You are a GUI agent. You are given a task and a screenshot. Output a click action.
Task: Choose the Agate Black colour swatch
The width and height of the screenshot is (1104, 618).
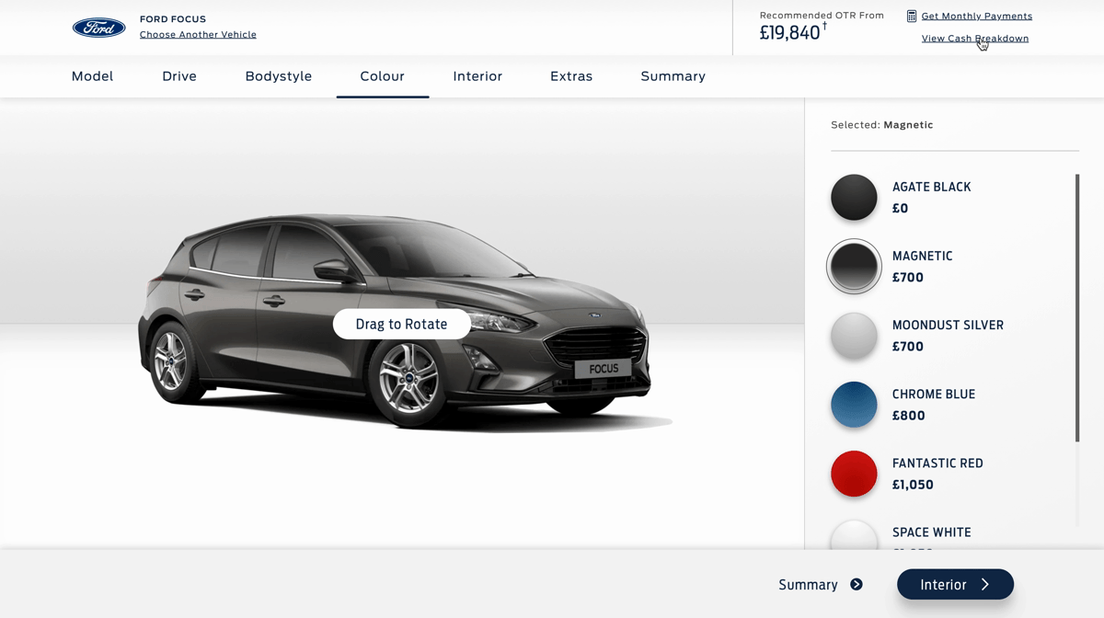854,197
